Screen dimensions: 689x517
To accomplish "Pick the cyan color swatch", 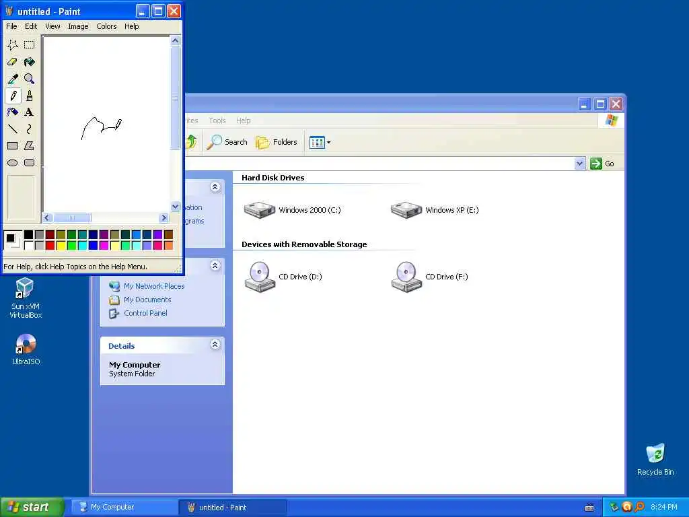I will pyautogui.click(x=82, y=245).
